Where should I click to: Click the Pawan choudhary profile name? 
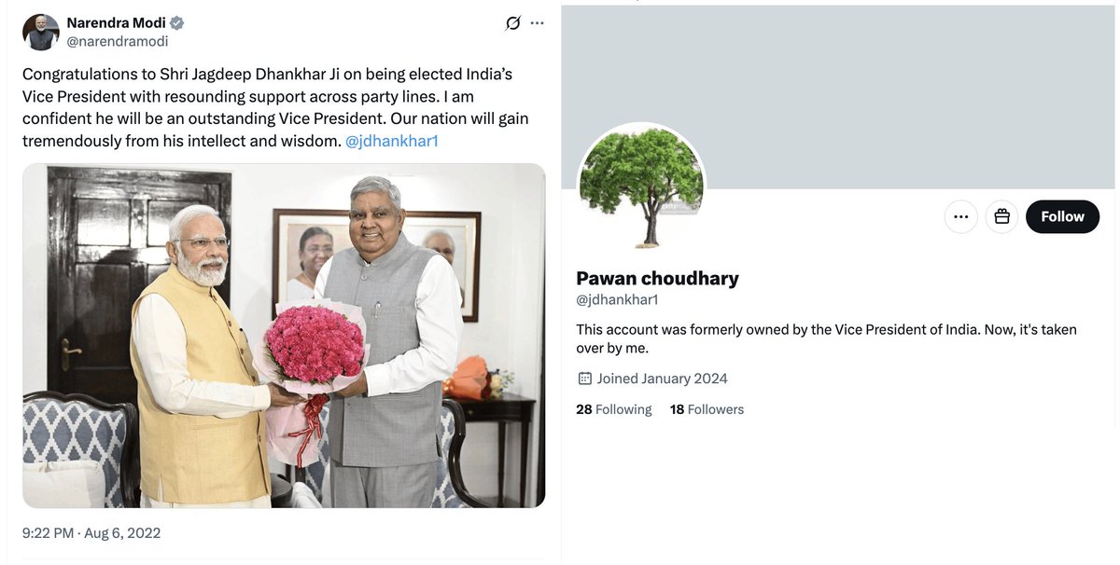click(657, 278)
